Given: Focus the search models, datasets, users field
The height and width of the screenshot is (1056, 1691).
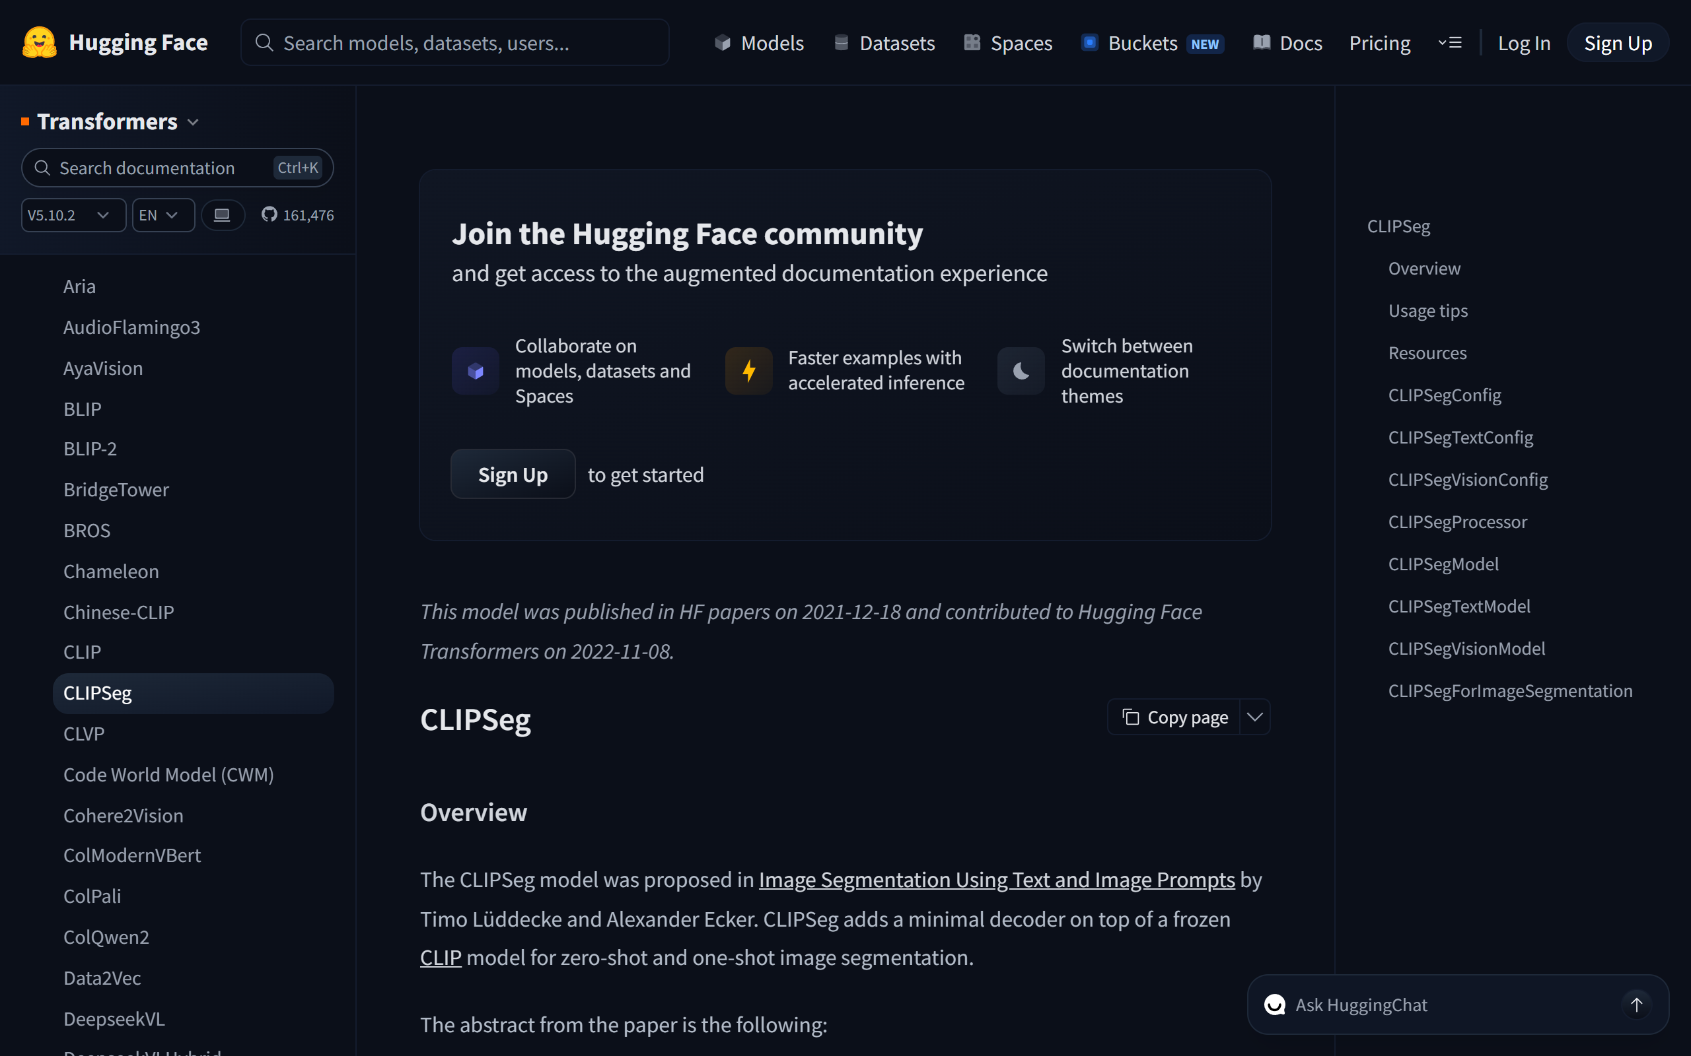Looking at the screenshot, I should [455, 43].
